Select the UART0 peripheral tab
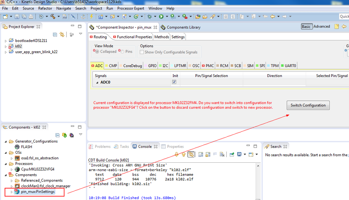349x200 pixels. click(x=289, y=66)
